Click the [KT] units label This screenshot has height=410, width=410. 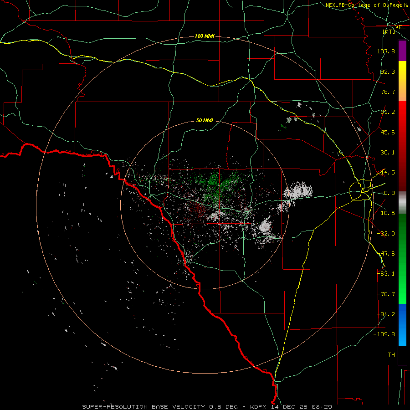(x=389, y=31)
